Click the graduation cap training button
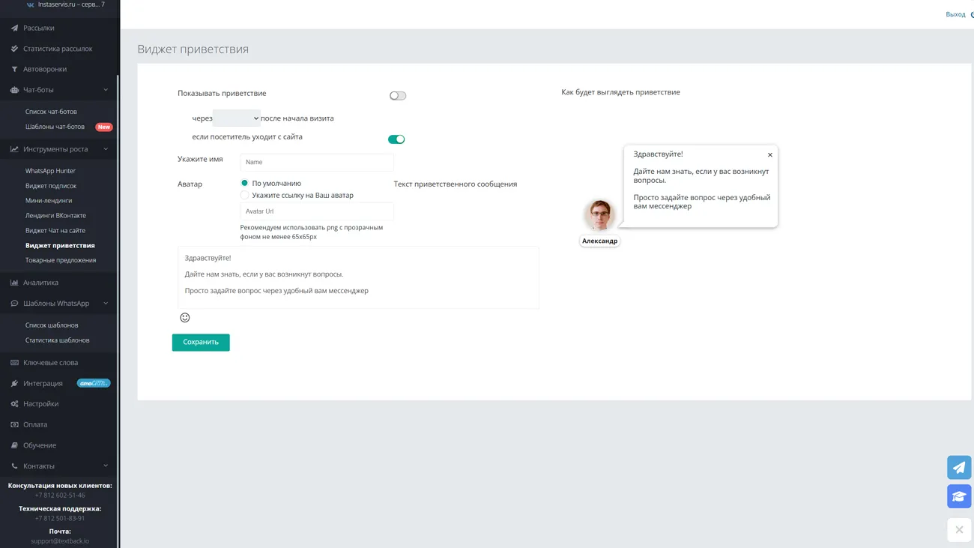 click(x=958, y=496)
